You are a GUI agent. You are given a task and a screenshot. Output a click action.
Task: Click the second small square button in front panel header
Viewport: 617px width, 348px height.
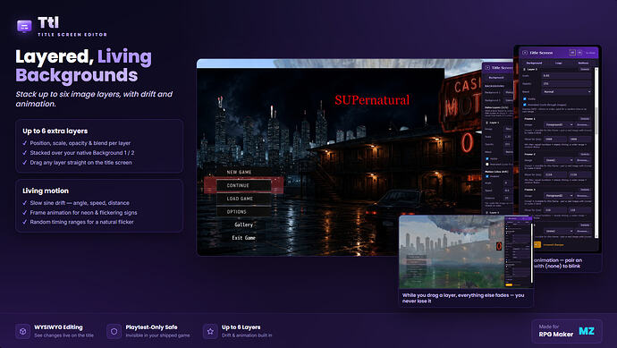tap(579, 53)
